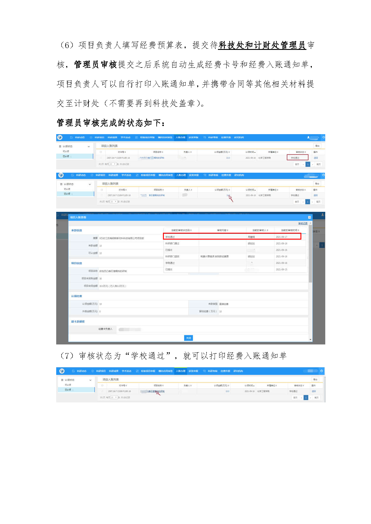Tick the select-all checkbox in the first table header

pos(101,152)
